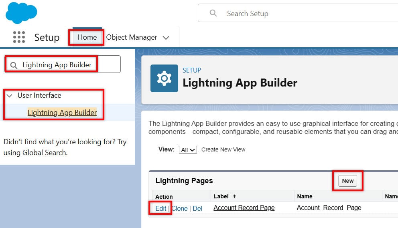Open the Account Record Page label link
The height and width of the screenshot is (228, 398).
244,208
